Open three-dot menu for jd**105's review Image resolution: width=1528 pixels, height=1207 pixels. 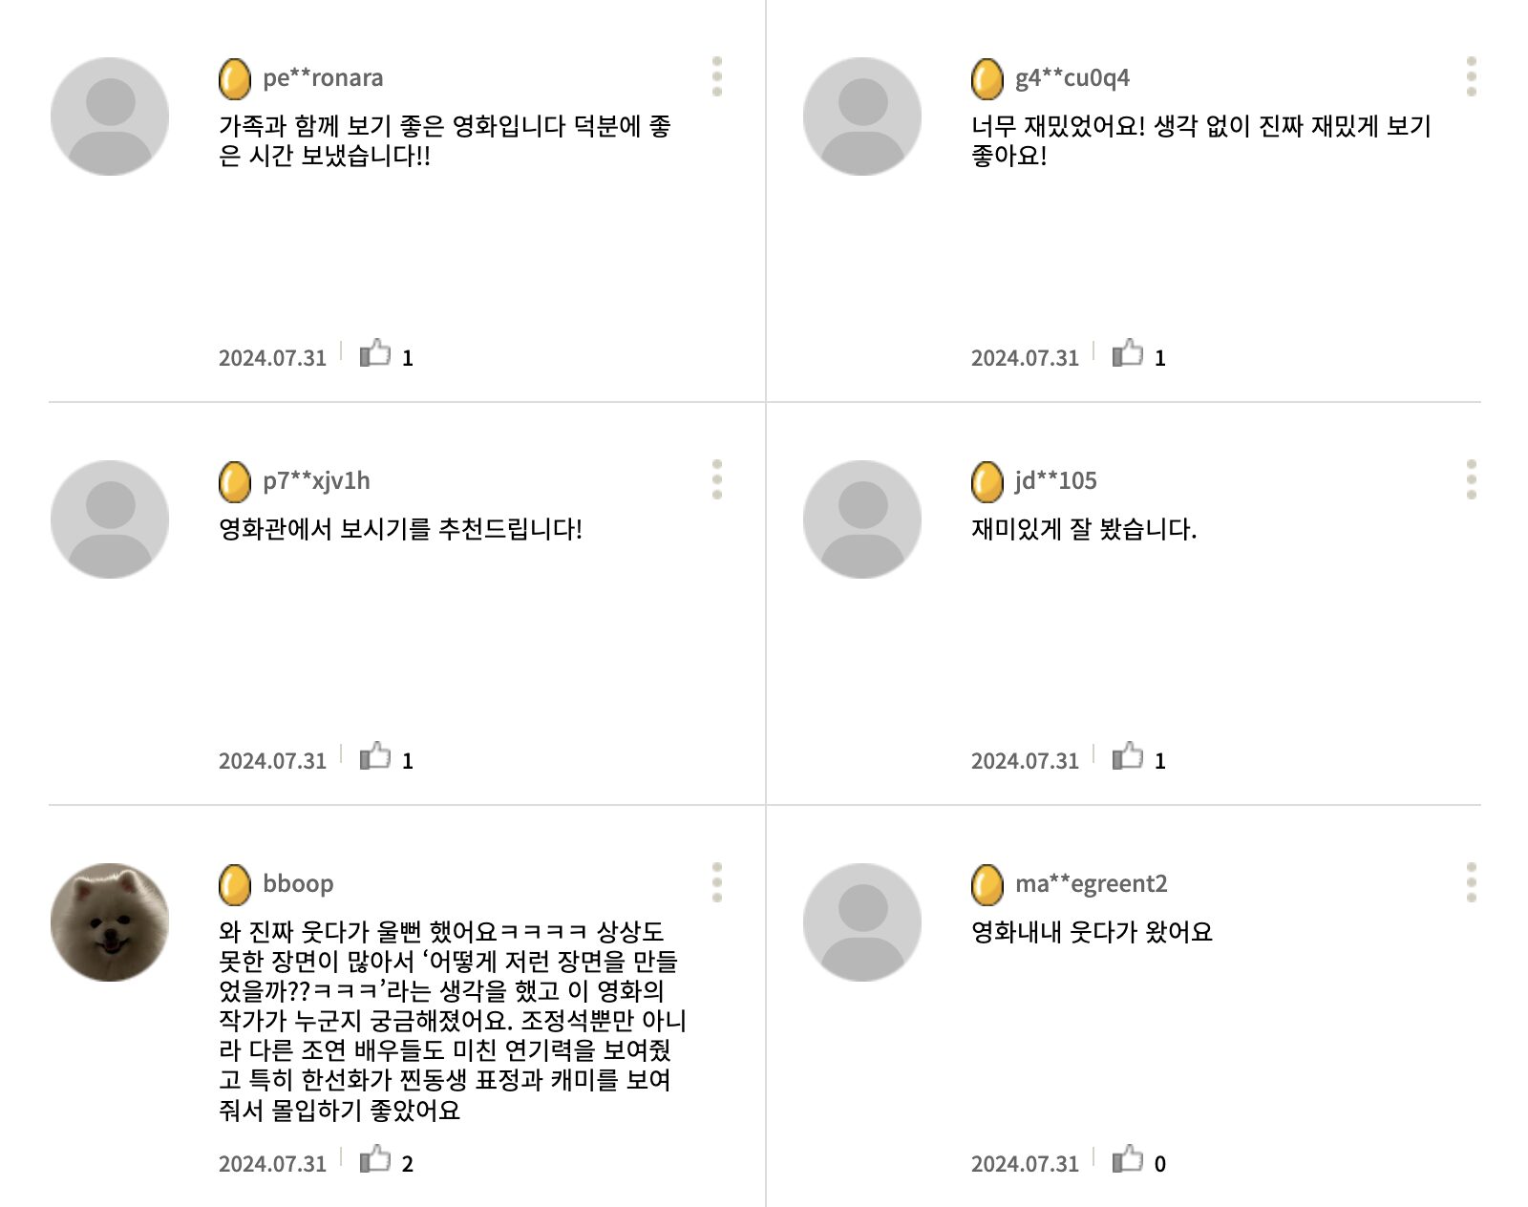(x=1471, y=479)
